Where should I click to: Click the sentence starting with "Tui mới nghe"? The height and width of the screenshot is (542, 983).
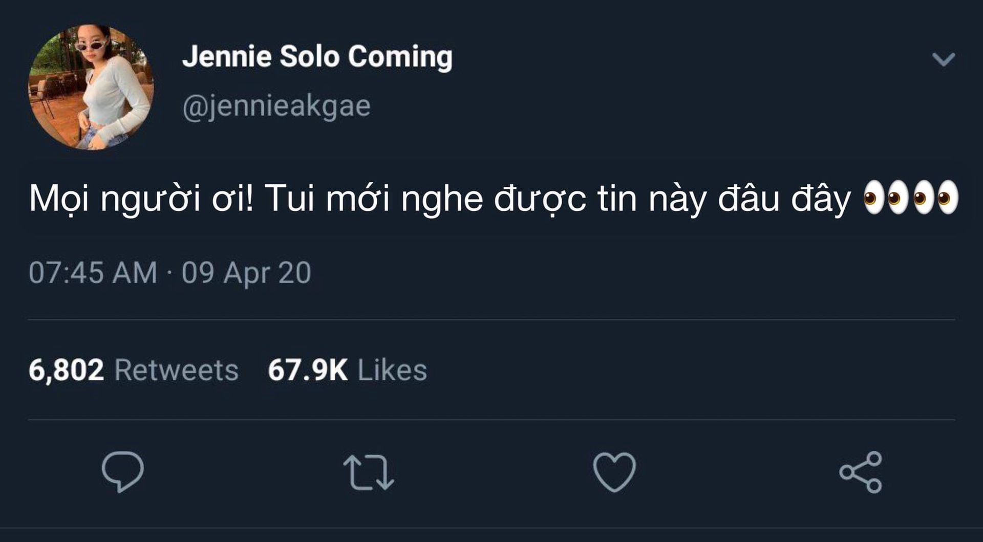click(557, 199)
